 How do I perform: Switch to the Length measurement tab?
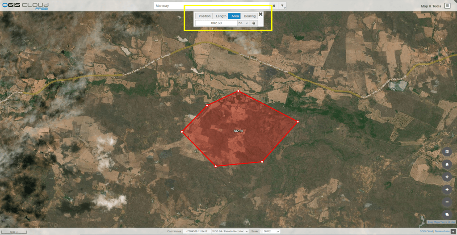point(221,16)
